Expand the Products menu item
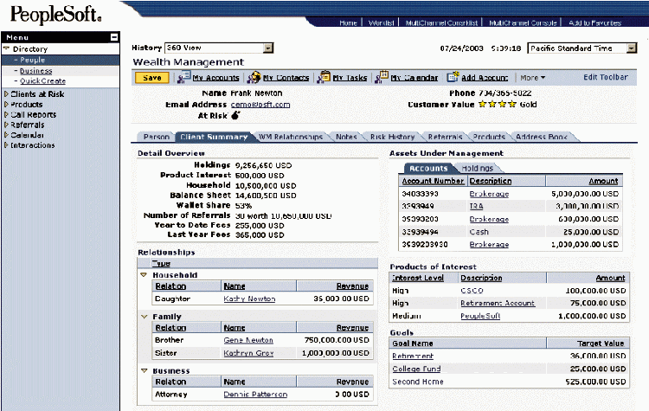Screen dimensions: 649x411 pos(6,105)
